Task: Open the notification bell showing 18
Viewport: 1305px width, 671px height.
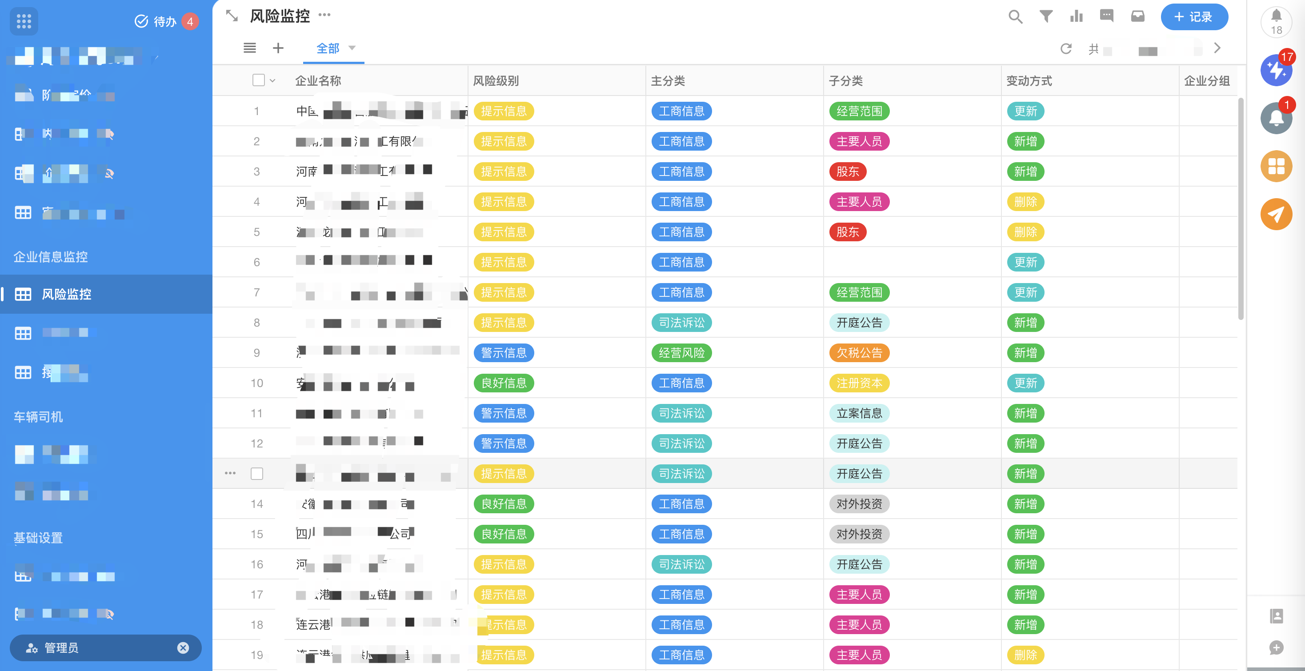Action: click(x=1276, y=22)
